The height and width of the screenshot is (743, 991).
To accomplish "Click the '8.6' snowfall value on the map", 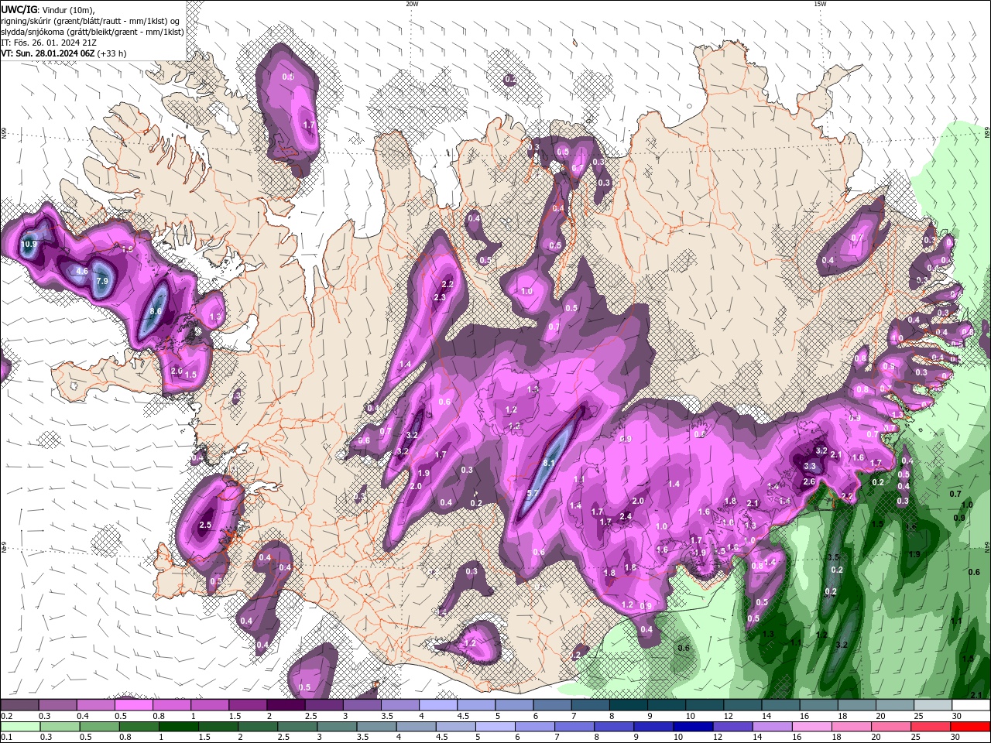I will pyautogui.click(x=155, y=311).
